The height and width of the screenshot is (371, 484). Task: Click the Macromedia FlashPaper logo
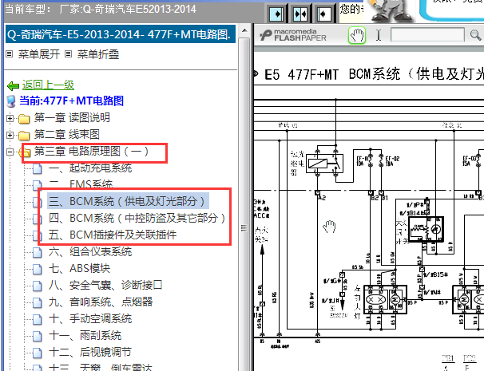(293, 35)
